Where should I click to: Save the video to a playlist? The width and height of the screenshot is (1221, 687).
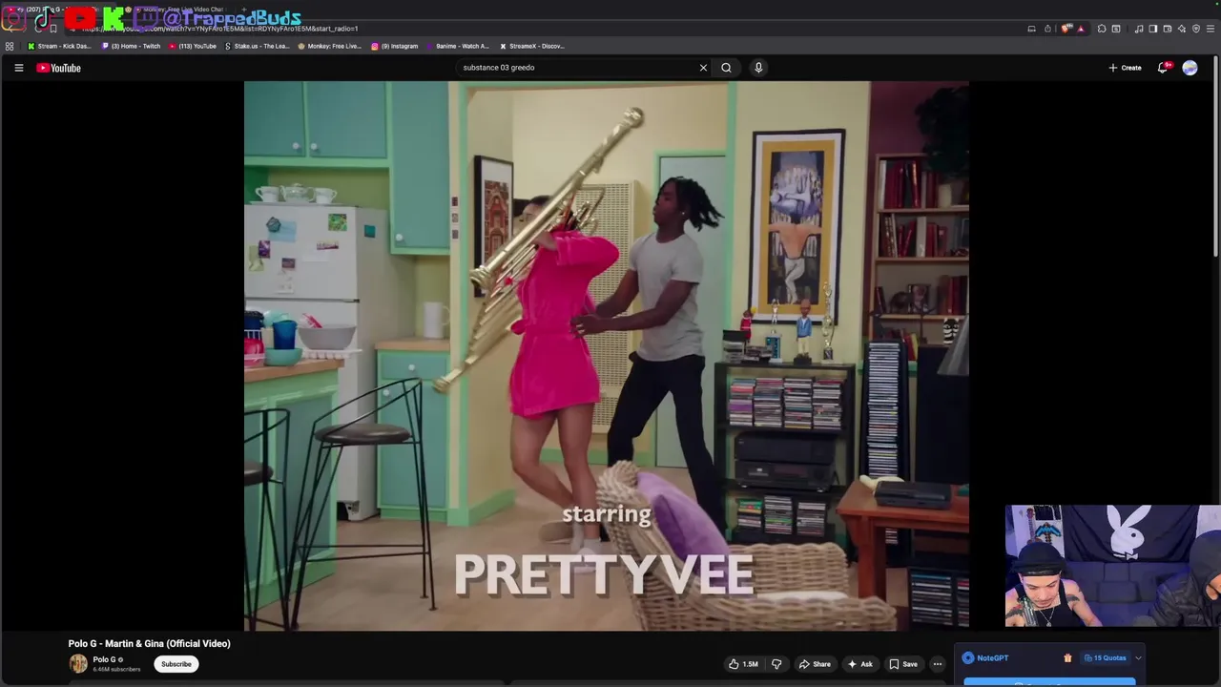pos(903,664)
